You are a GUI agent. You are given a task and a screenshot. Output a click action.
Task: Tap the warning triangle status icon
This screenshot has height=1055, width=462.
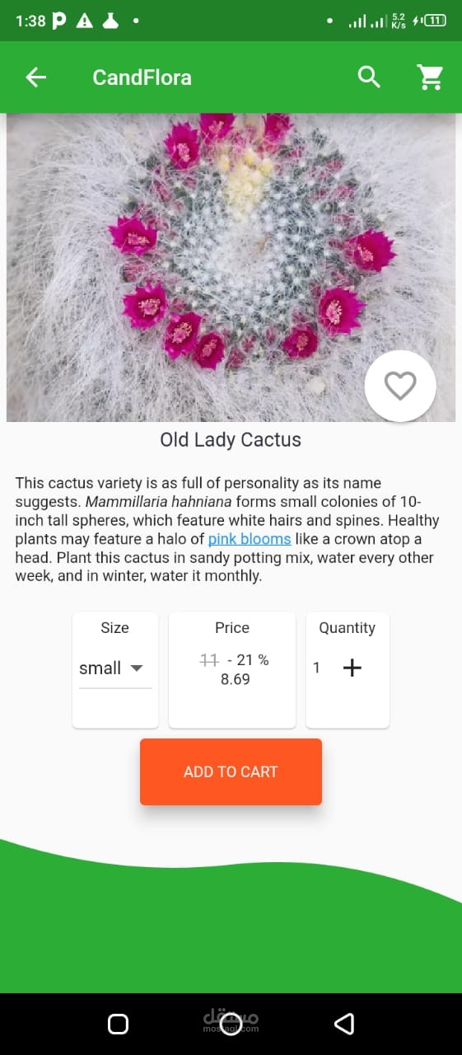pyautogui.click(x=85, y=21)
